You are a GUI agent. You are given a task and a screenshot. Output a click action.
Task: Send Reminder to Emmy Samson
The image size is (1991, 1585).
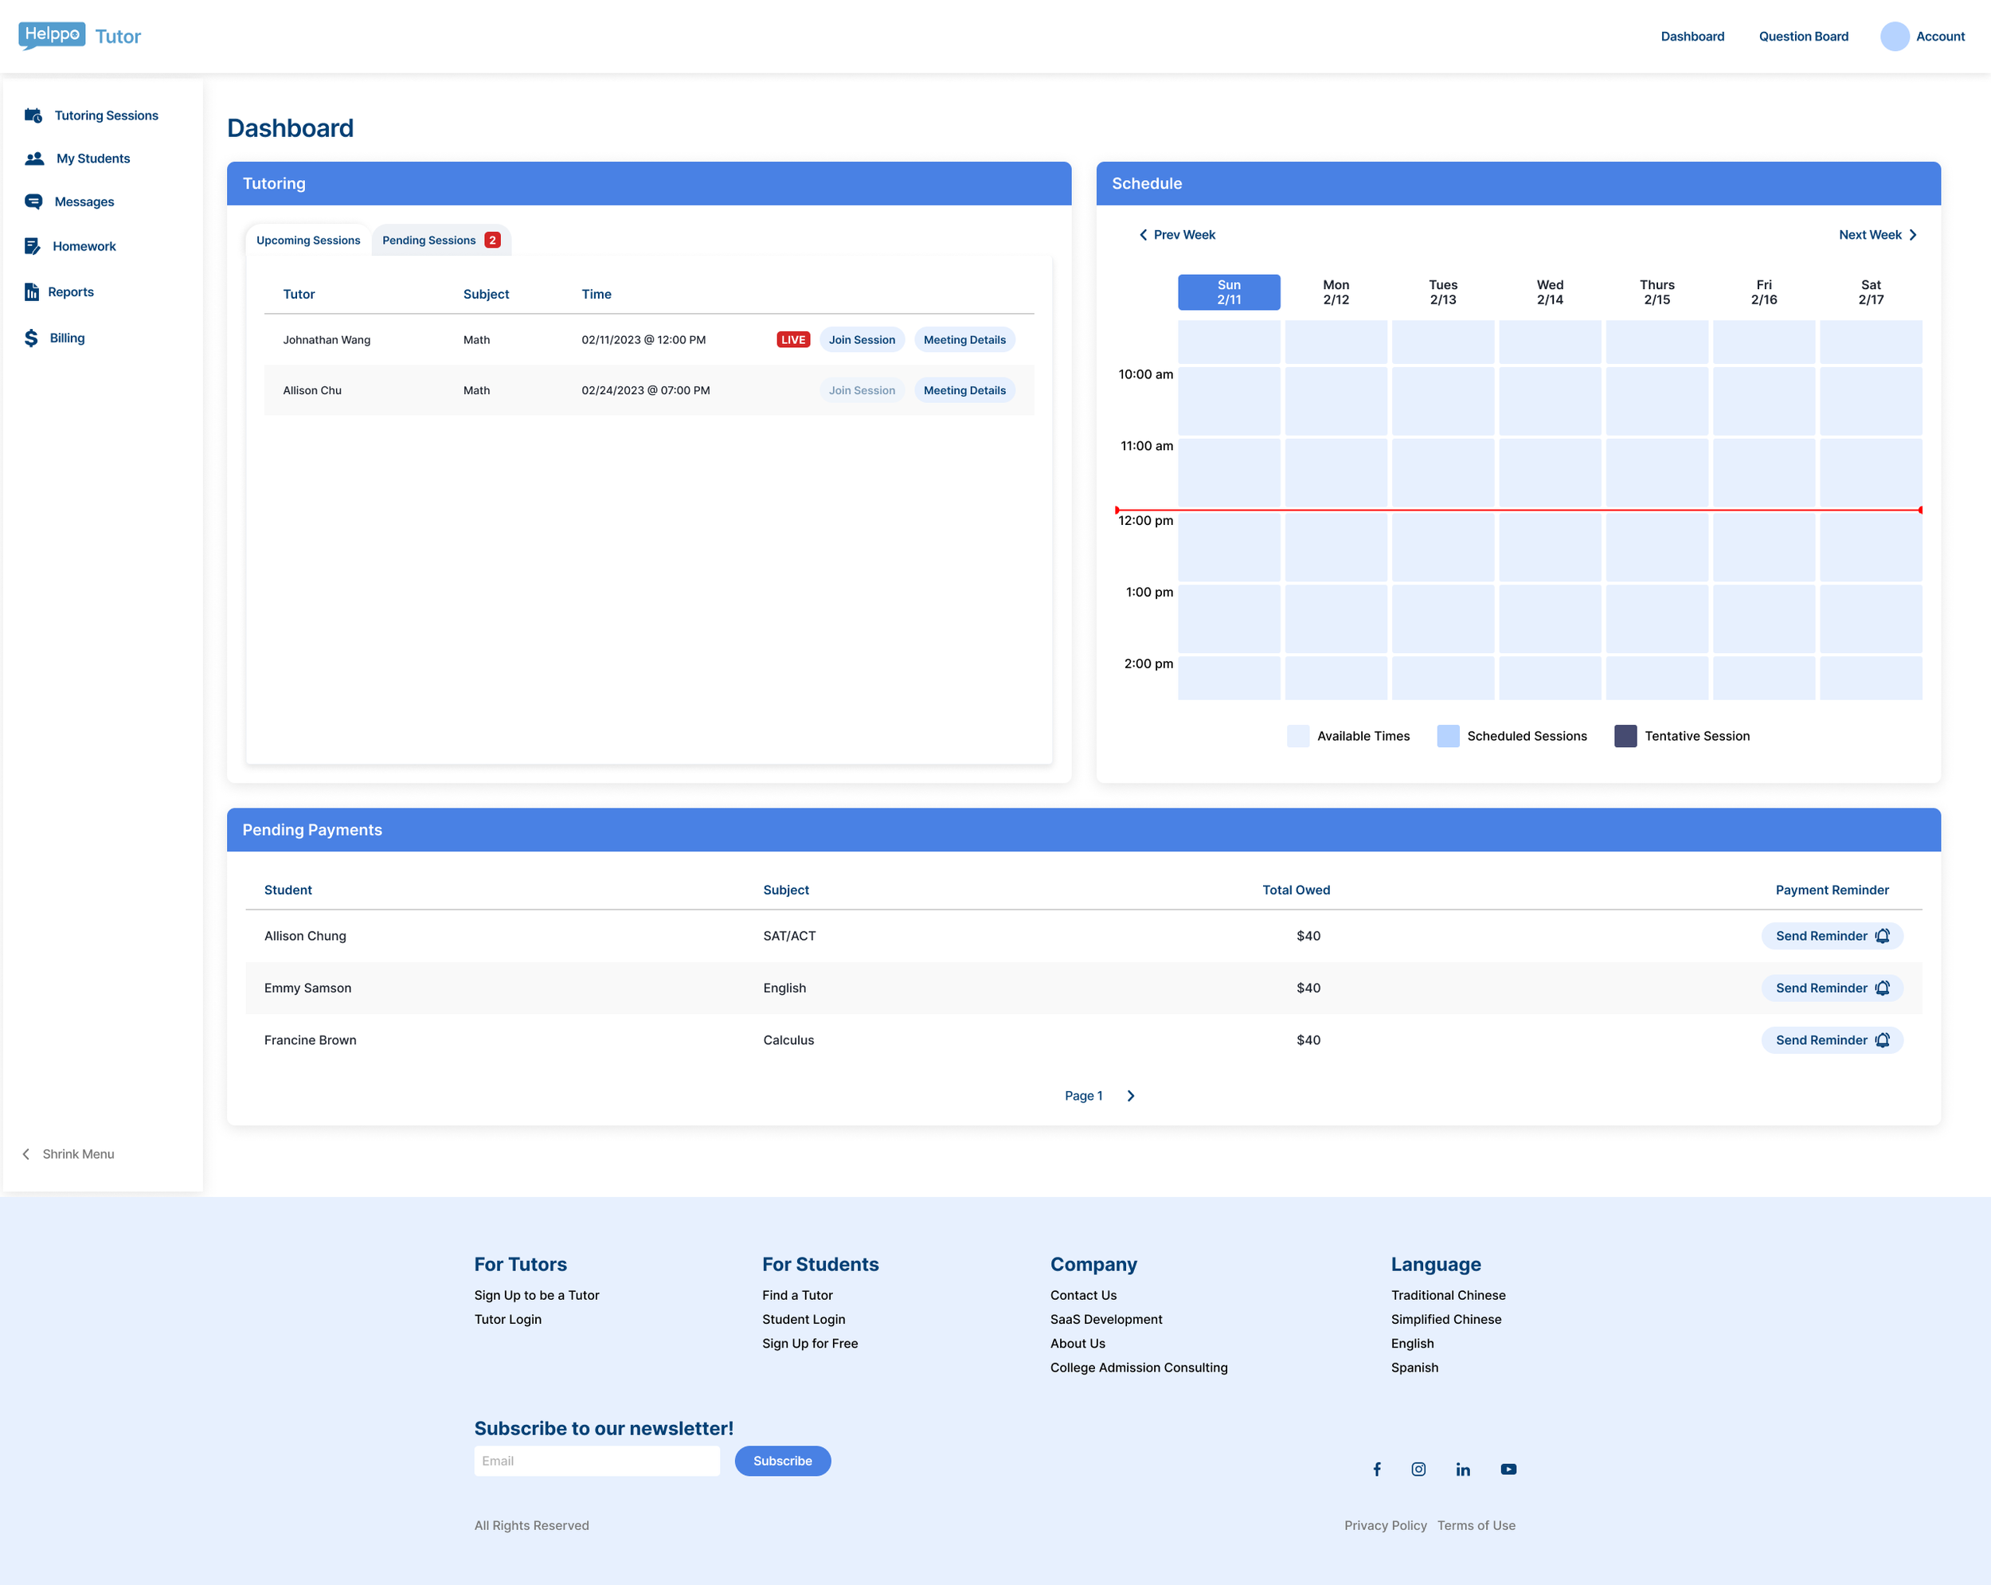pos(1831,988)
